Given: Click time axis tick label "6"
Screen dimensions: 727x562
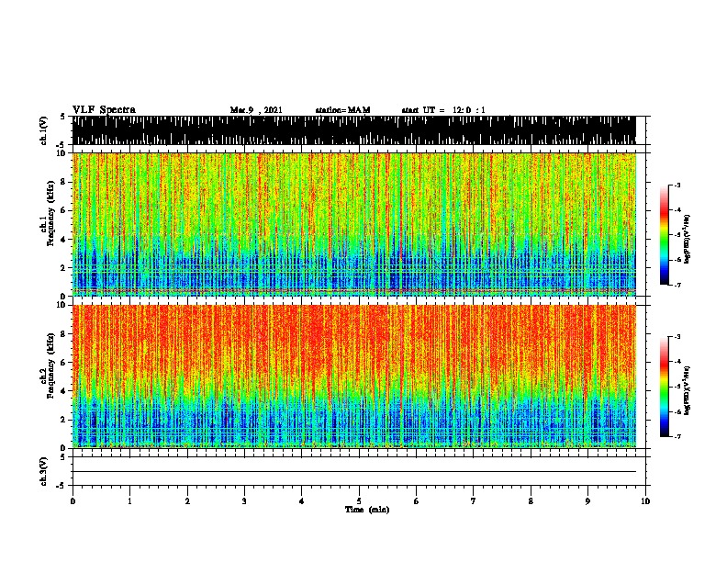Looking at the screenshot, I should click(x=417, y=501).
